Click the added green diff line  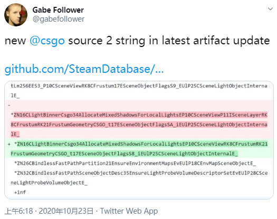coord(139,148)
